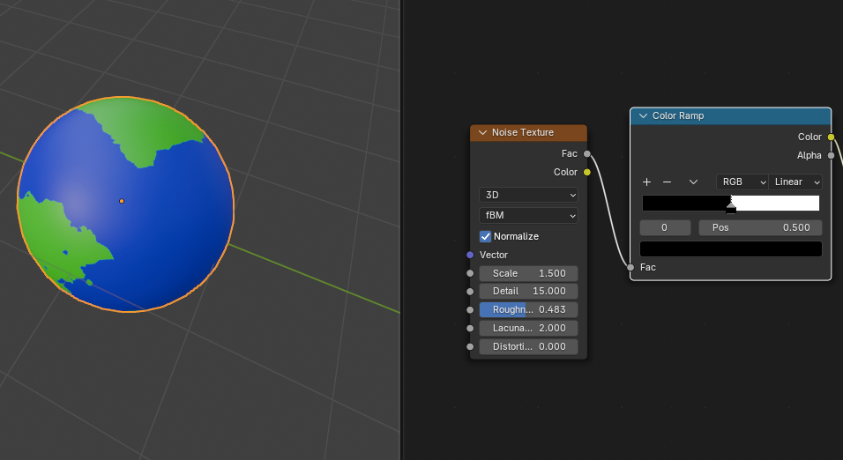
Task: Click the Color Ramp Fac input socket
Action: [x=630, y=267]
